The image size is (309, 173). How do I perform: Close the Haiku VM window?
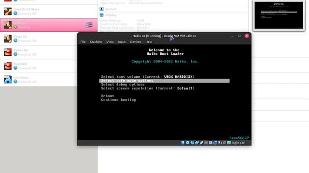pos(247,36)
